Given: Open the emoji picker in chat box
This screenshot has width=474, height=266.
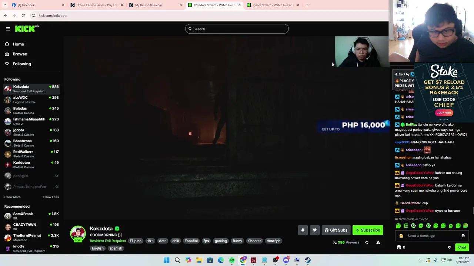Looking at the screenshot, I should pyautogui.click(x=463, y=236).
